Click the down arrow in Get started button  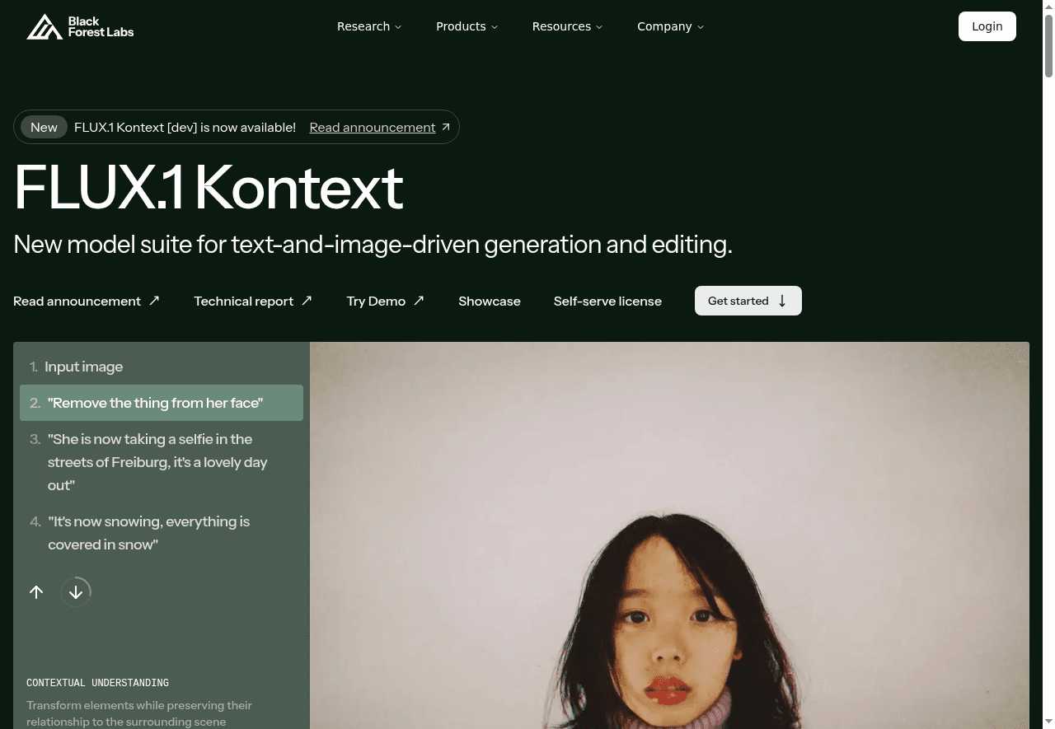click(782, 301)
